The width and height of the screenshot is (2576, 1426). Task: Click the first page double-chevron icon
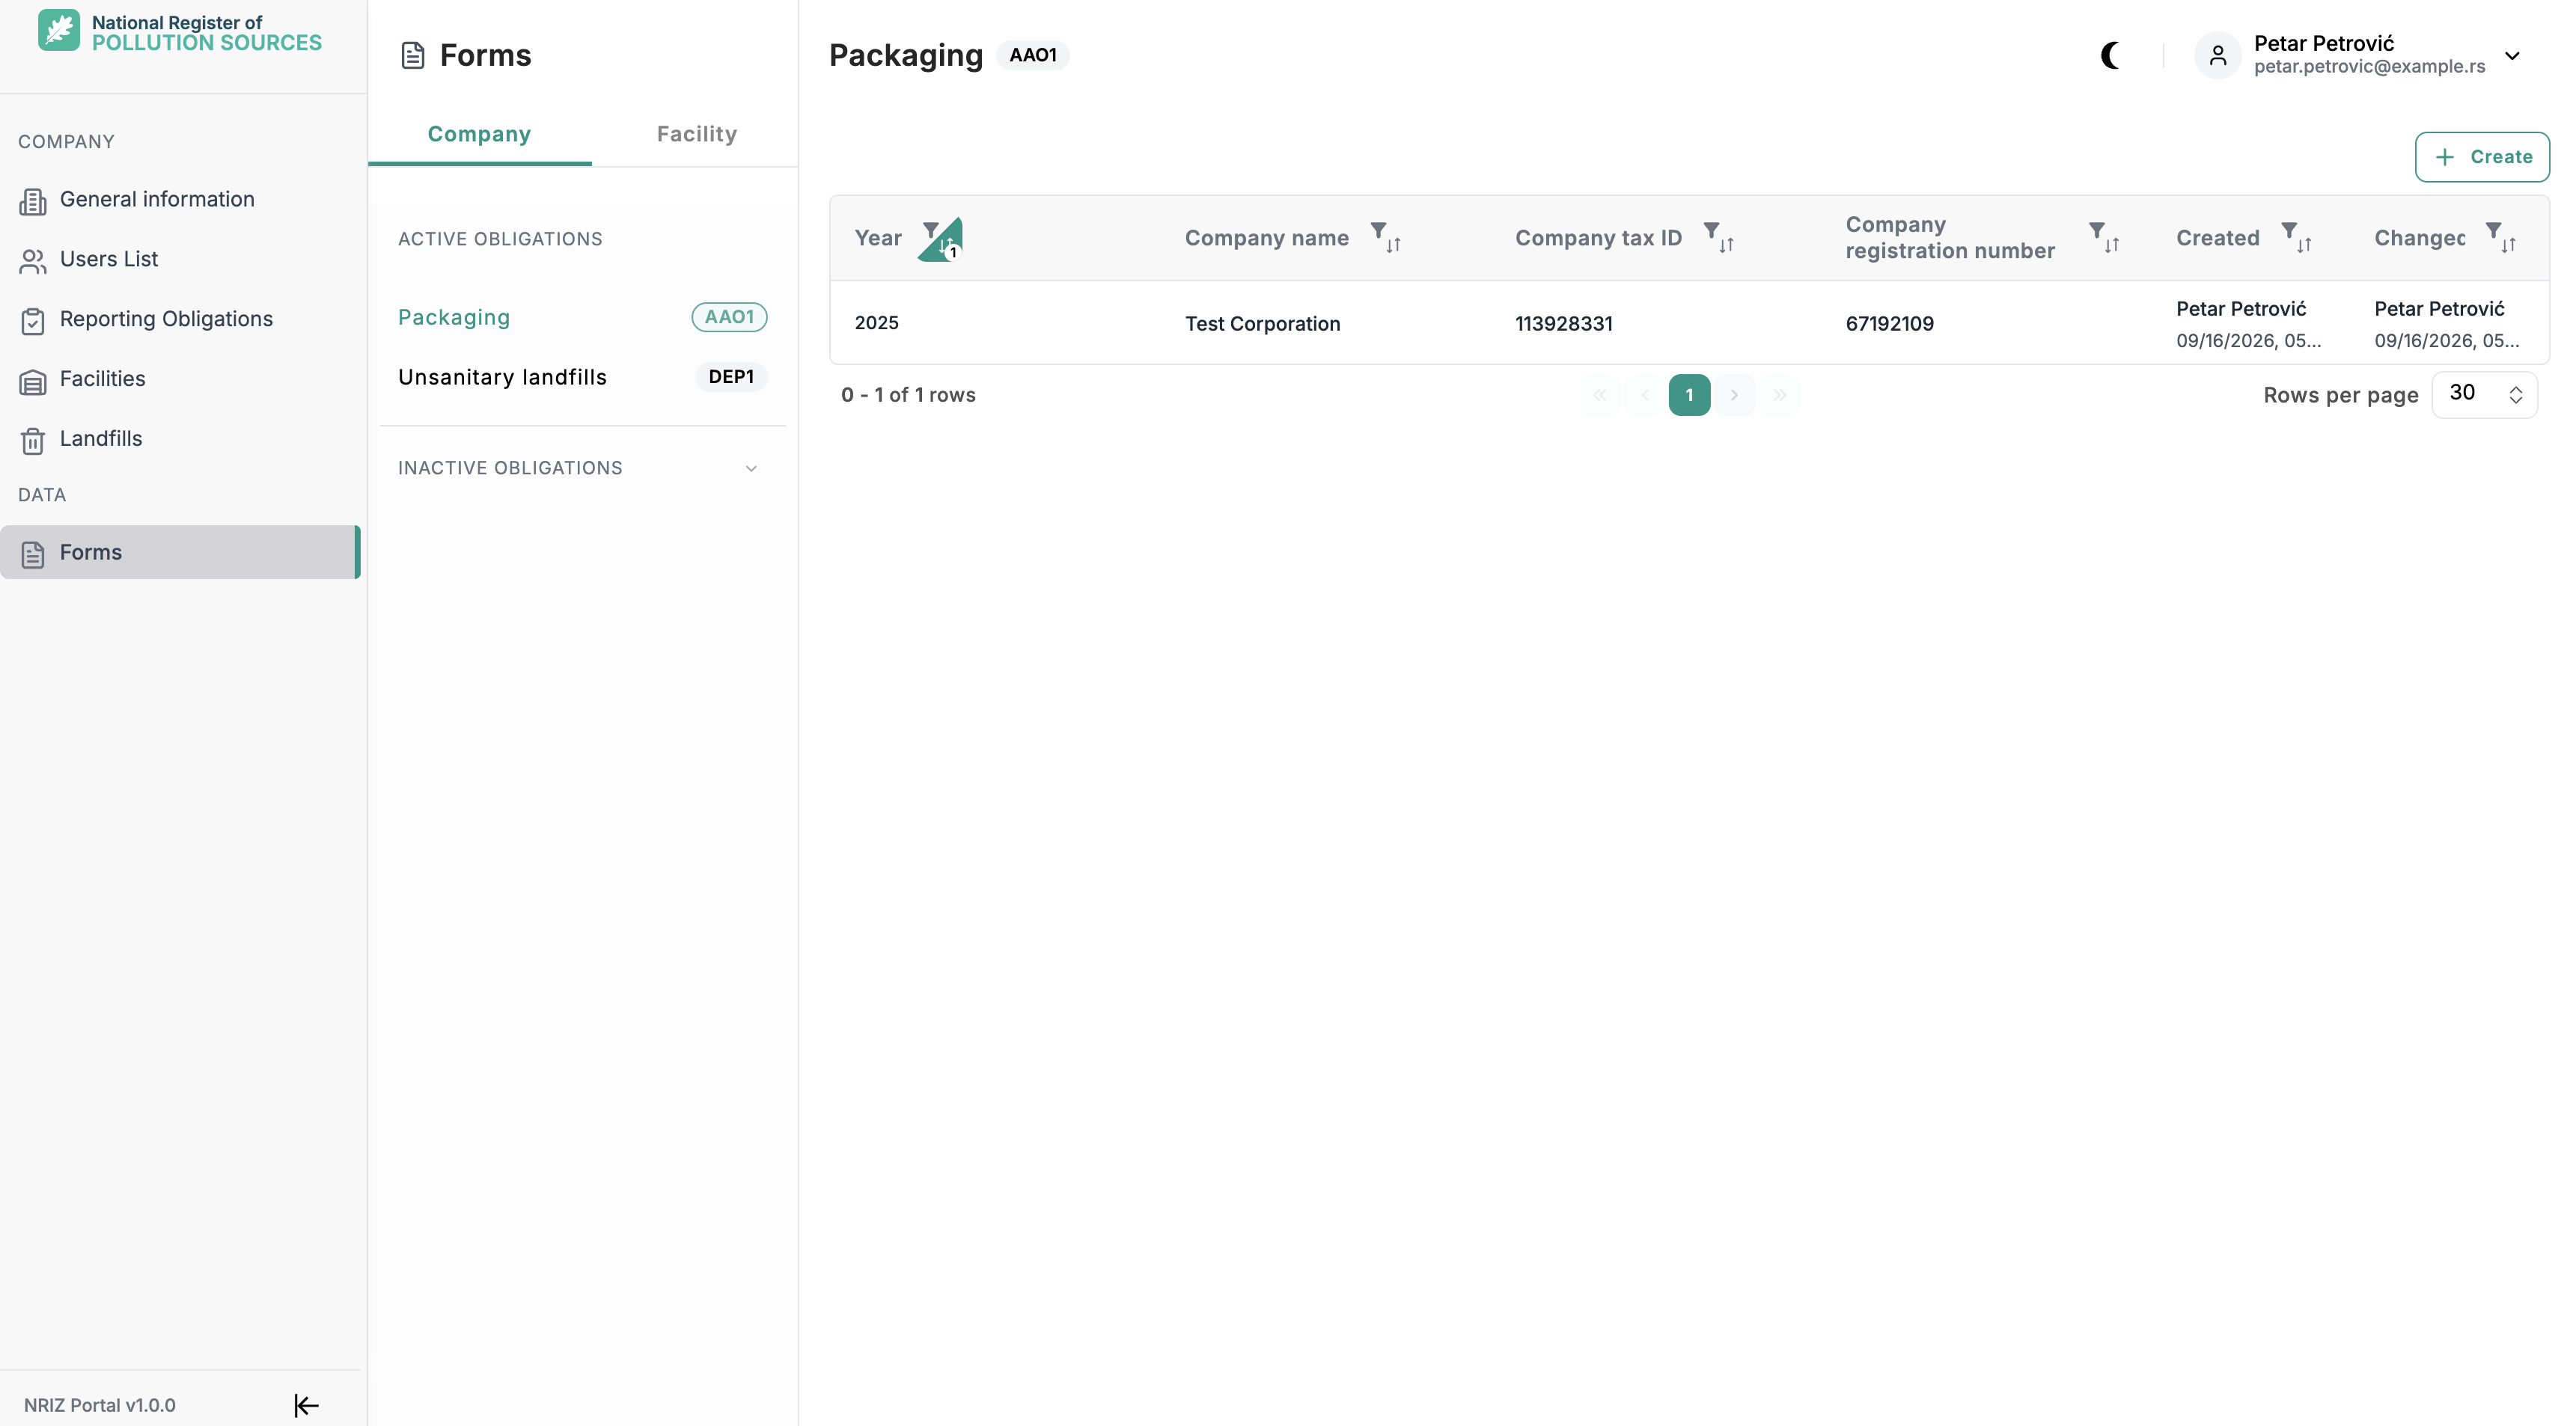[1600, 395]
